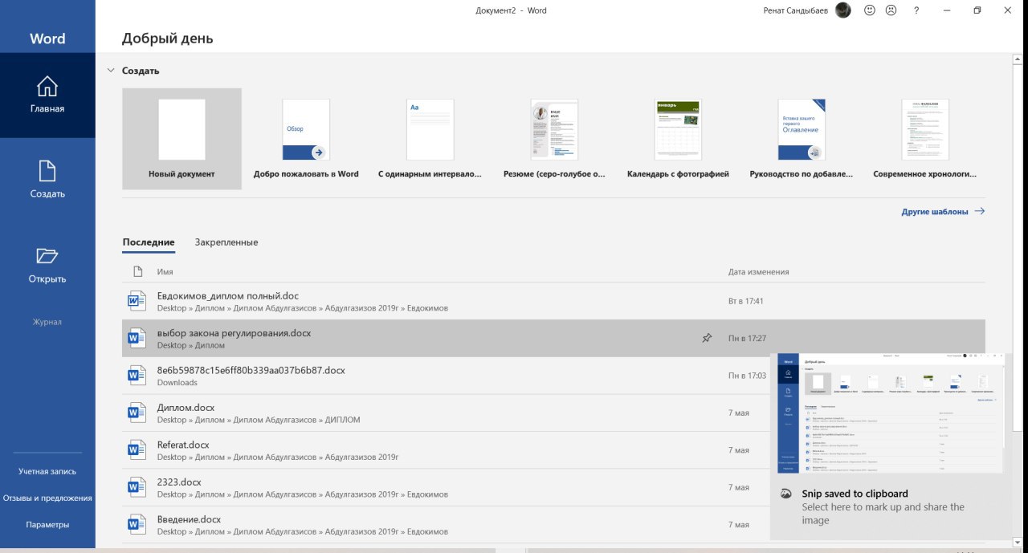Click Word icon of Диплом.docx
The height and width of the screenshot is (553, 1028).
point(137,413)
